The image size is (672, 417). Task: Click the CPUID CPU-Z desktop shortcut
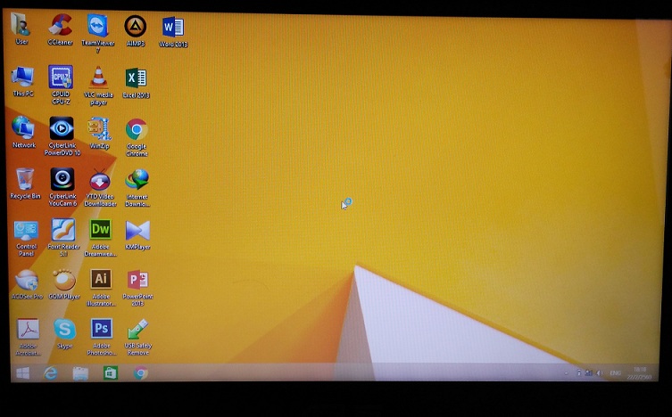coord(61,85)
